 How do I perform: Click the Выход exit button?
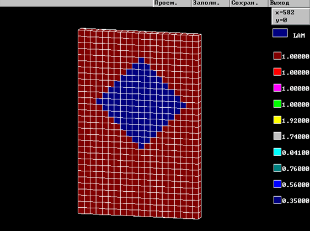[289, 3]
